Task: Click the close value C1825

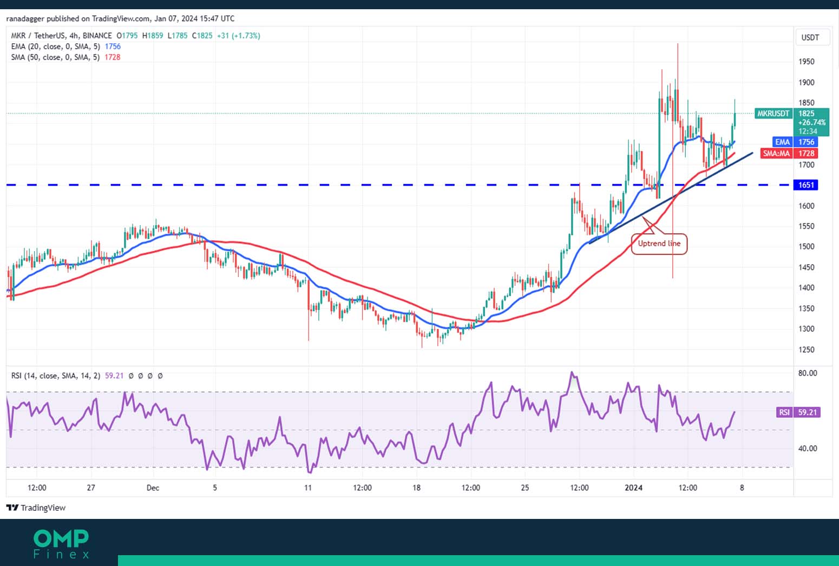Action: (202, 36)
